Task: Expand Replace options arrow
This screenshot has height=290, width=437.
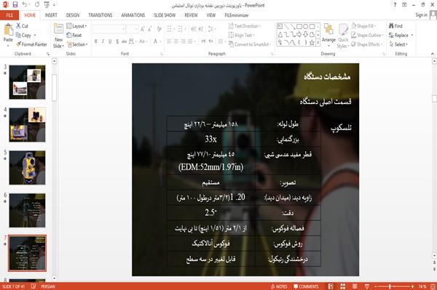Action: coord(412,35)
